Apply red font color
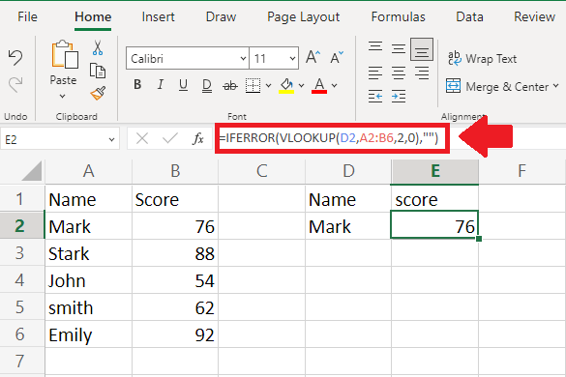The height and width of the screenshot is (377, 566). 319,86
